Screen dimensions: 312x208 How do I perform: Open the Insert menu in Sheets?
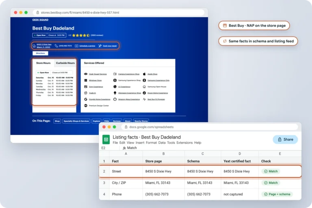pos(140,143)
